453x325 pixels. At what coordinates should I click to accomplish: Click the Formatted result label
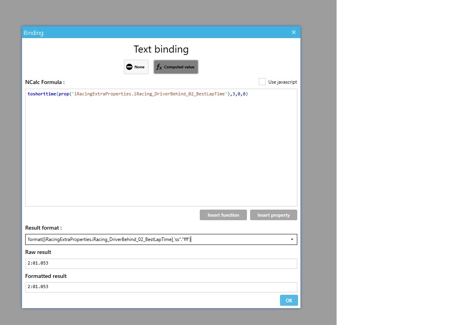pyautogui.click(x=46, y=276)
